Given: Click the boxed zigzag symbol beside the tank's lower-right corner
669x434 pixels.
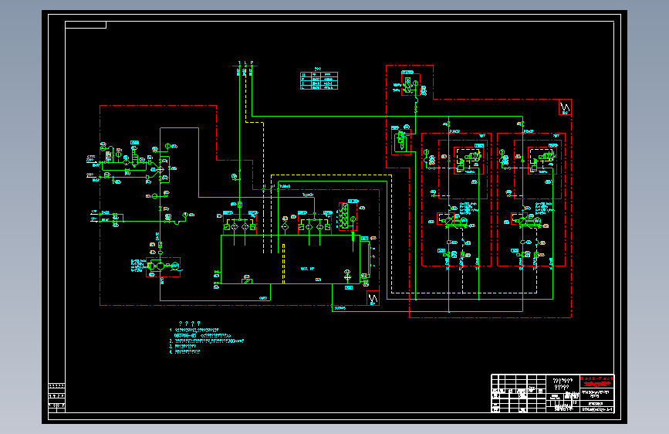Looking at the screenshot, I should click(x=373, y=298).
